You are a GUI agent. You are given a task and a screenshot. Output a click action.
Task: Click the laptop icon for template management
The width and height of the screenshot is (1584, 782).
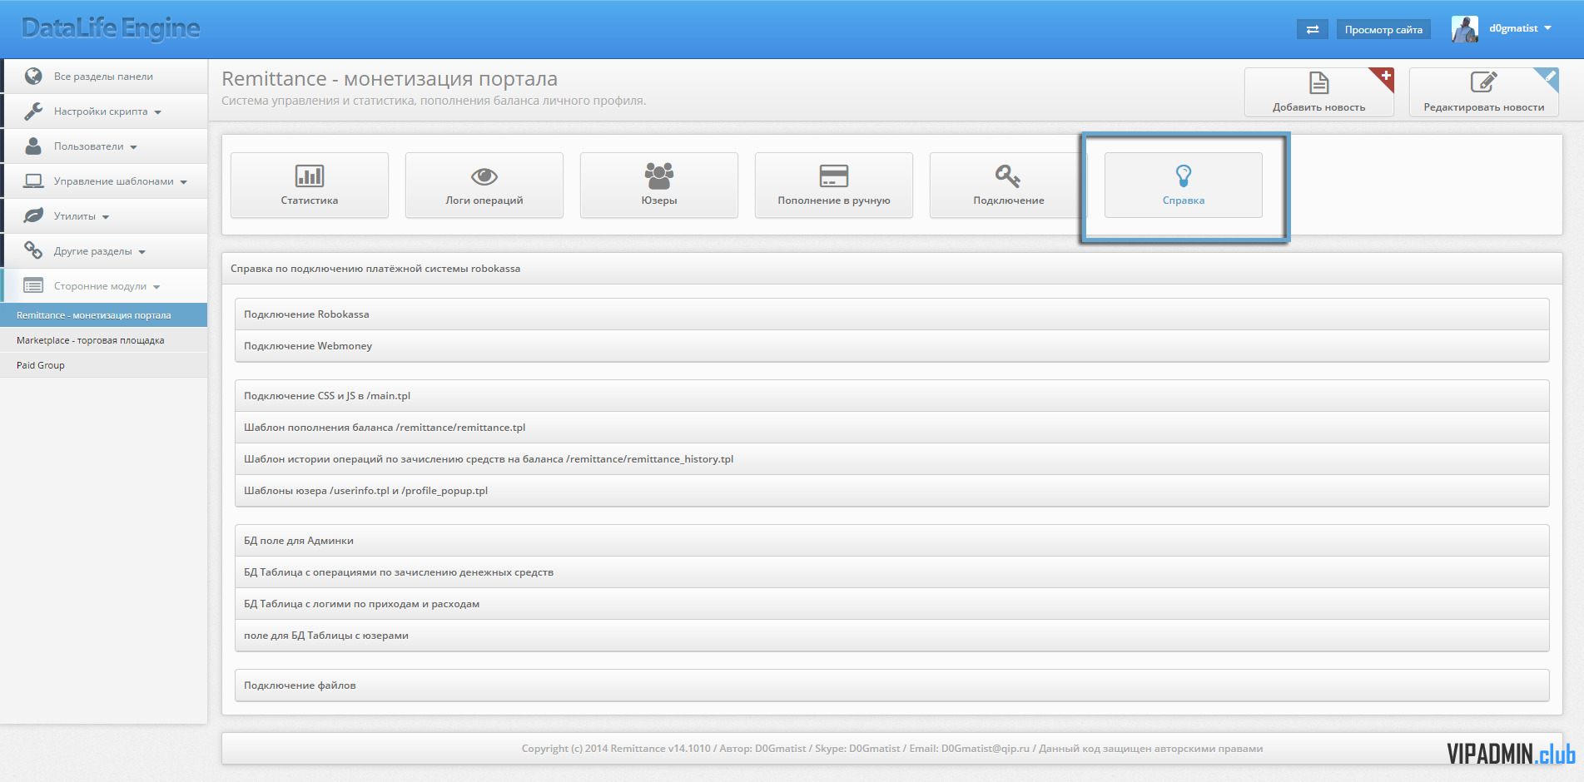click(33, 181)
